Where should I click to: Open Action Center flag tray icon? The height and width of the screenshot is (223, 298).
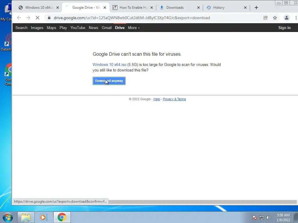point(255,217)
